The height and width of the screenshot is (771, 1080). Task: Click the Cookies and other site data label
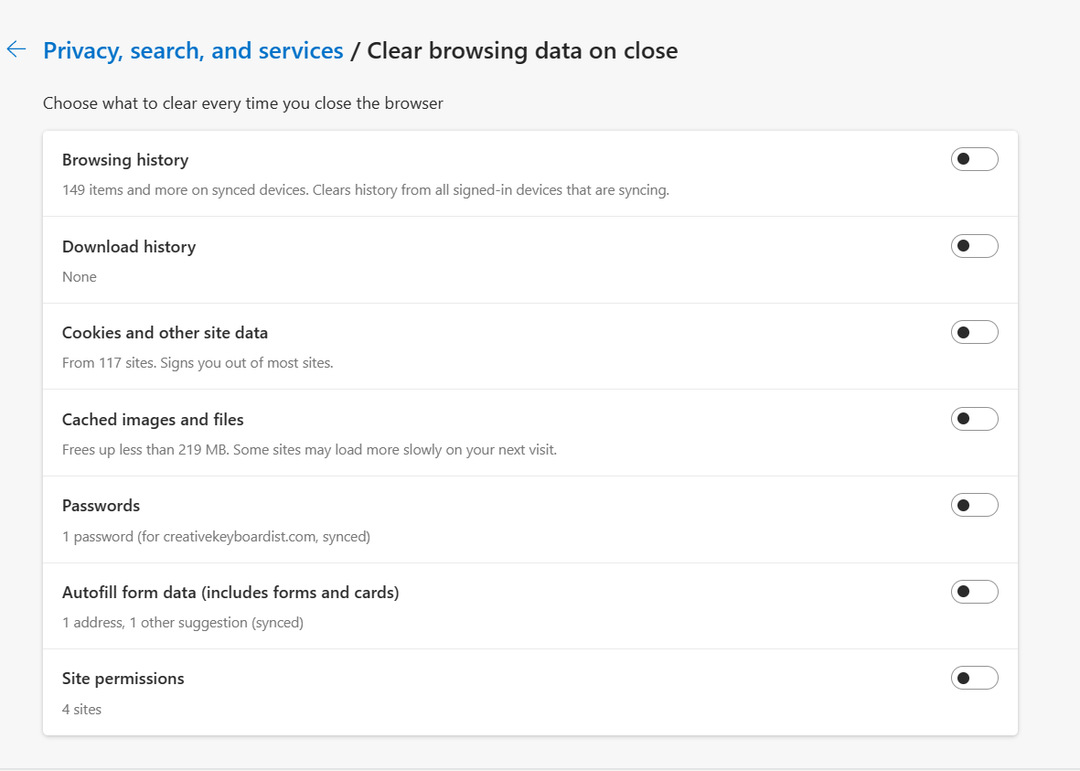(165, 333)
